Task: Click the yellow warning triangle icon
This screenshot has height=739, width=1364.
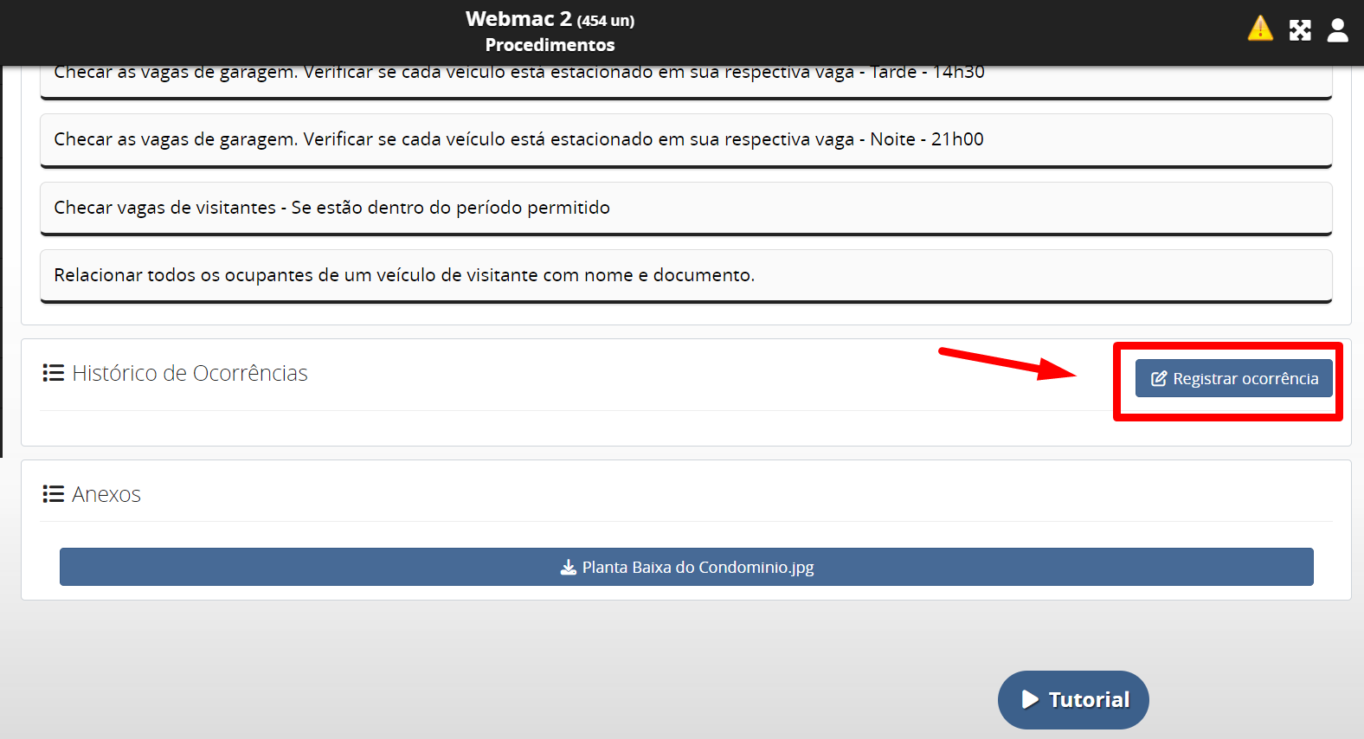Action: point(1260,29)
